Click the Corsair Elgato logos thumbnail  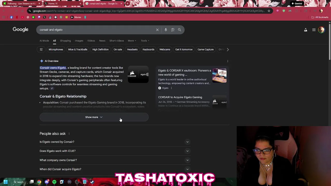pos(138,75)
